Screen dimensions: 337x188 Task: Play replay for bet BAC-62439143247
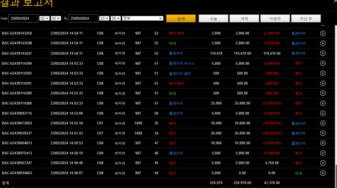[x=322, y=53]
